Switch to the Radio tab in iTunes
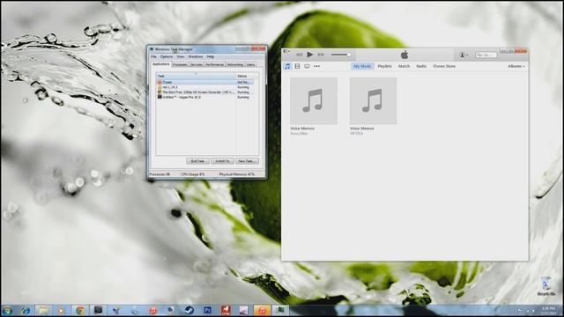 [x=421, y=66]
